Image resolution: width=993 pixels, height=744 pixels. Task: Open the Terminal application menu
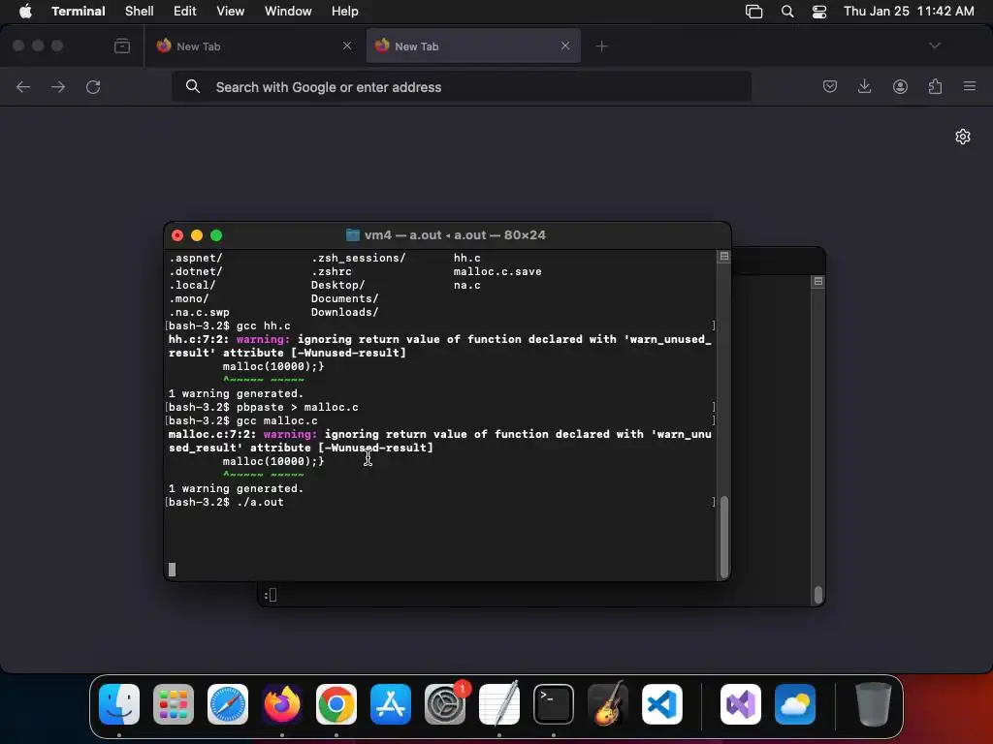79,12
